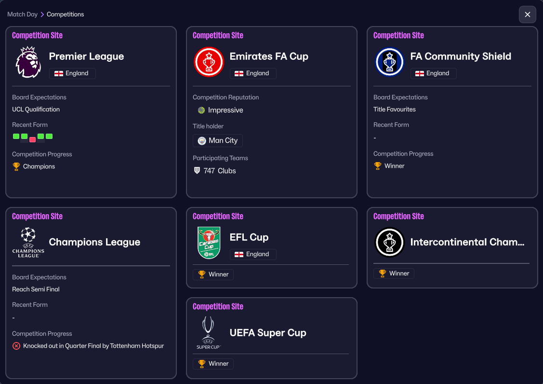Viewport: 543px width, 384px height.
Task: Click the knocked-out red X icon
Action: point(16,346)
